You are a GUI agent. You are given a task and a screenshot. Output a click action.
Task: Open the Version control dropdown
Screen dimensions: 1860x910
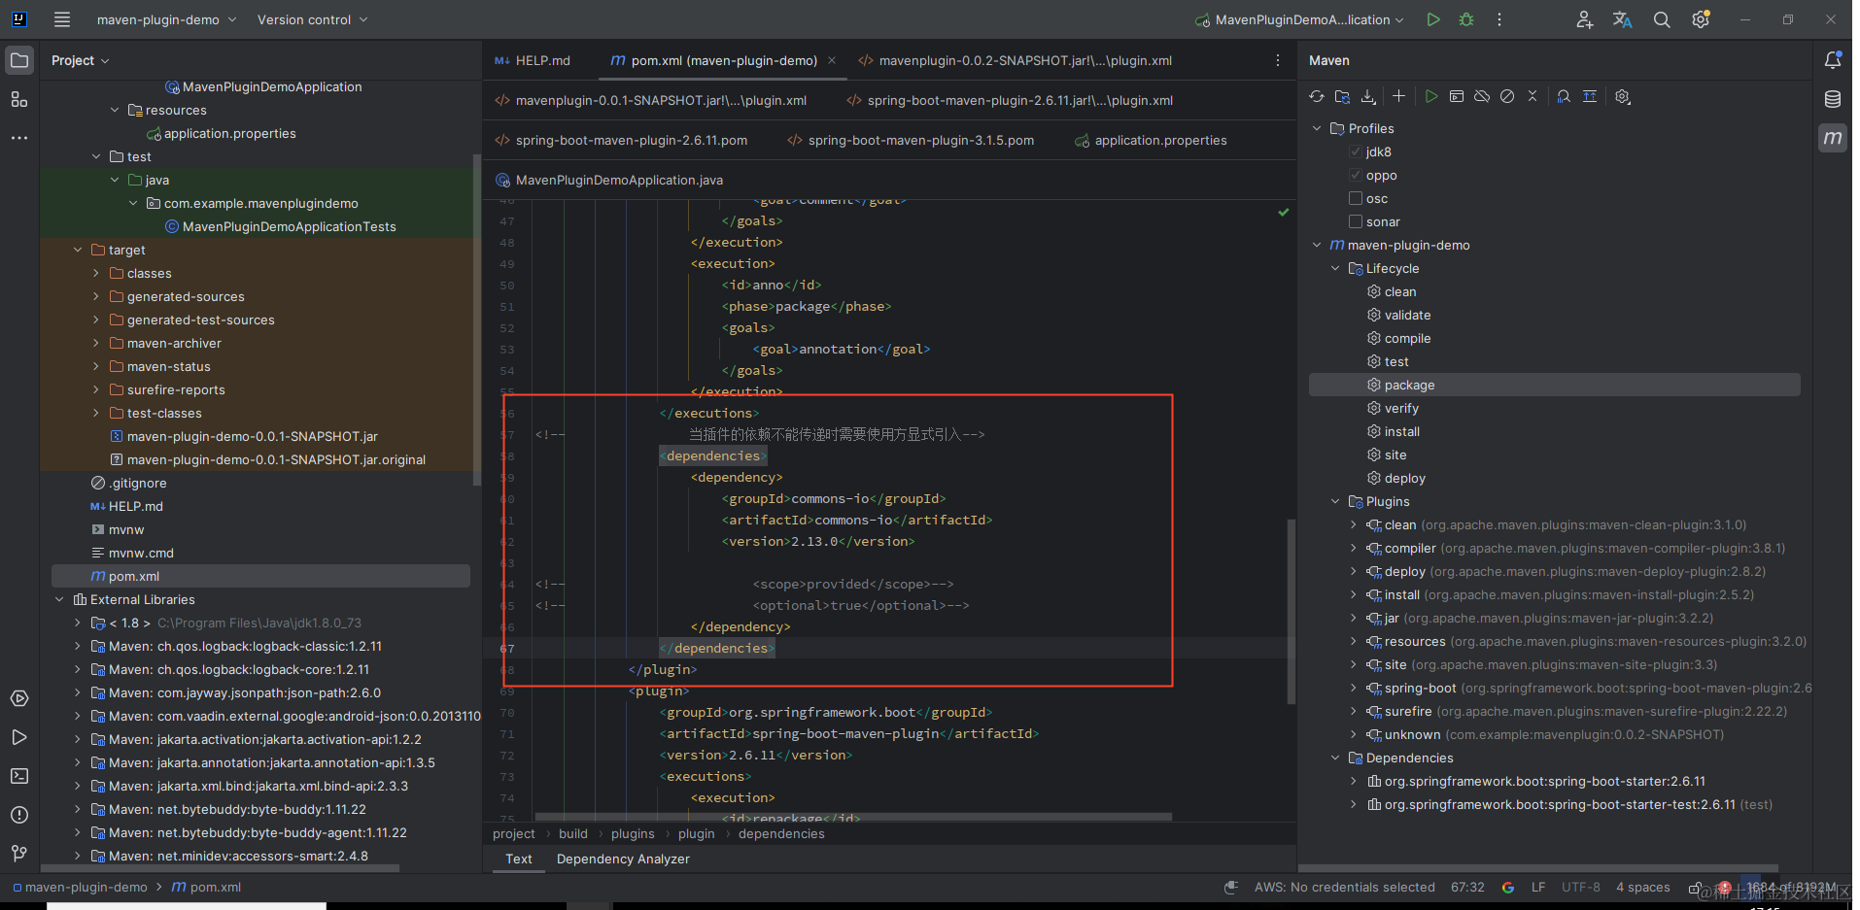[x=311, y=18]
